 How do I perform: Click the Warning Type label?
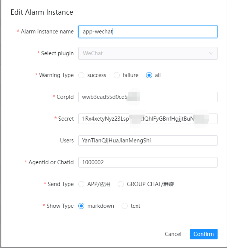[x=56, y=75]
